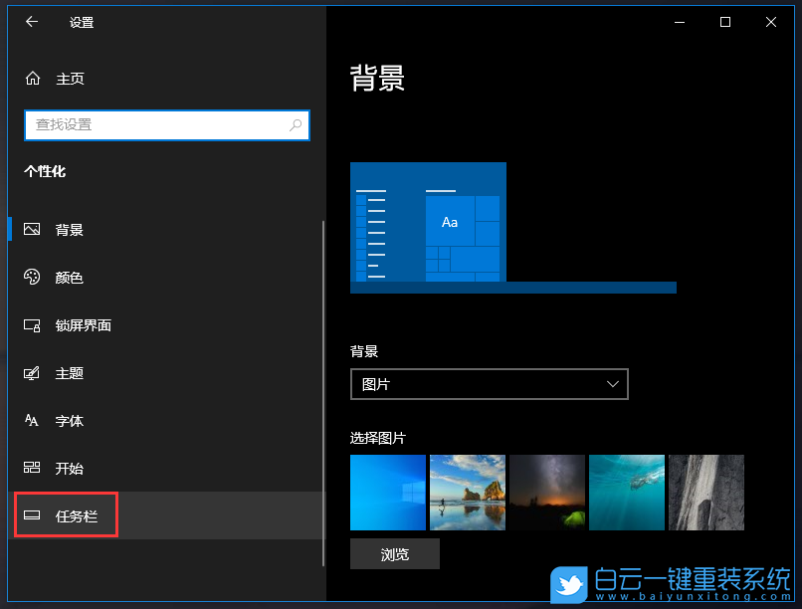Choose the night sky wallpaper thumbnail
Viewport: 802px width, 609px height.
pos(546,492)
